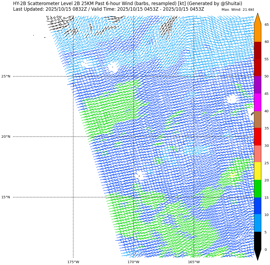Select the yellow 20-25 kt colorbar segment
The width and height of the screenshot is (270, 265).
257,171
